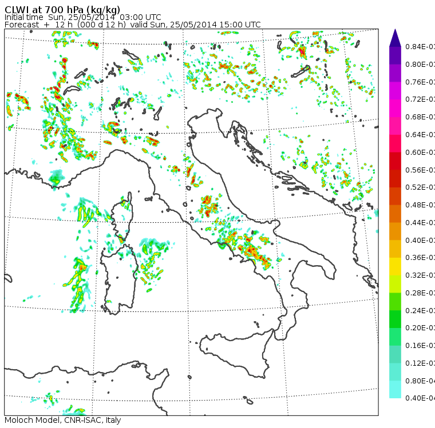Click the 0.24E colorbar label
Image resolution: width=435 pixels, height=428 pixels.
[420, 310]
